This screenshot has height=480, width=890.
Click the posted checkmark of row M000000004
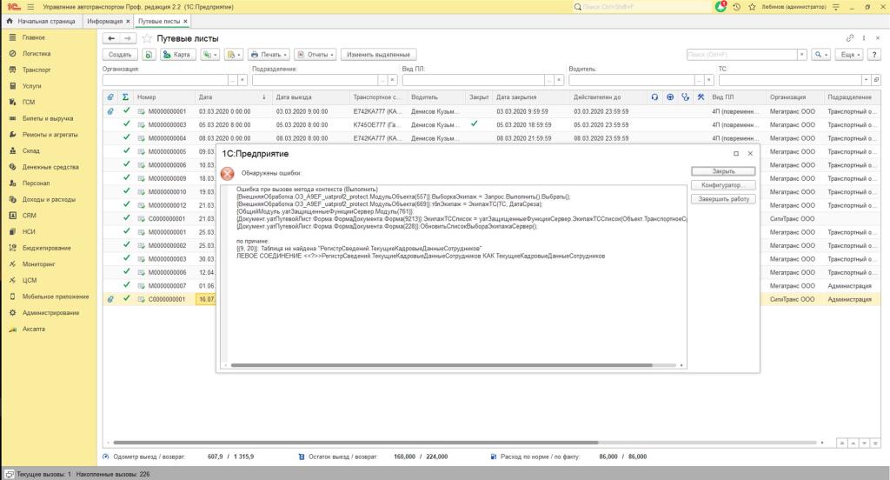click(x=126, y=137)
